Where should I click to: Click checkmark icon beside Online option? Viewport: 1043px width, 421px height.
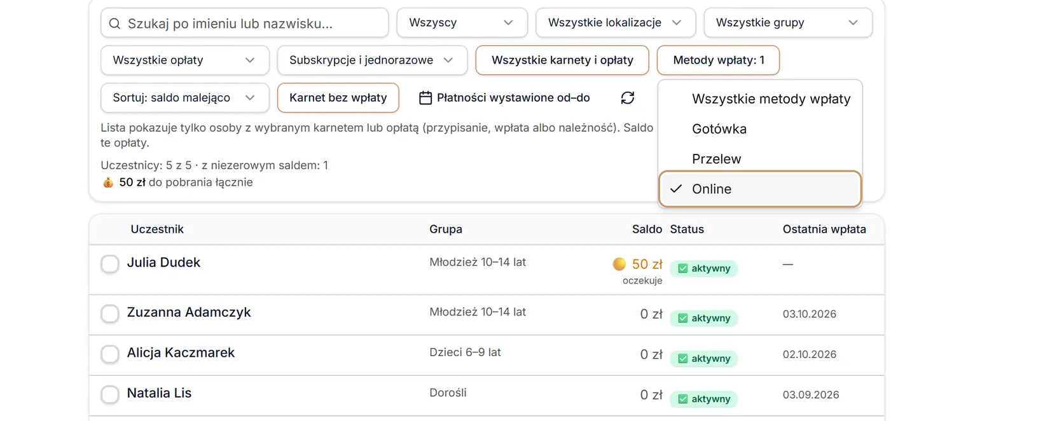tap(676, 189)
